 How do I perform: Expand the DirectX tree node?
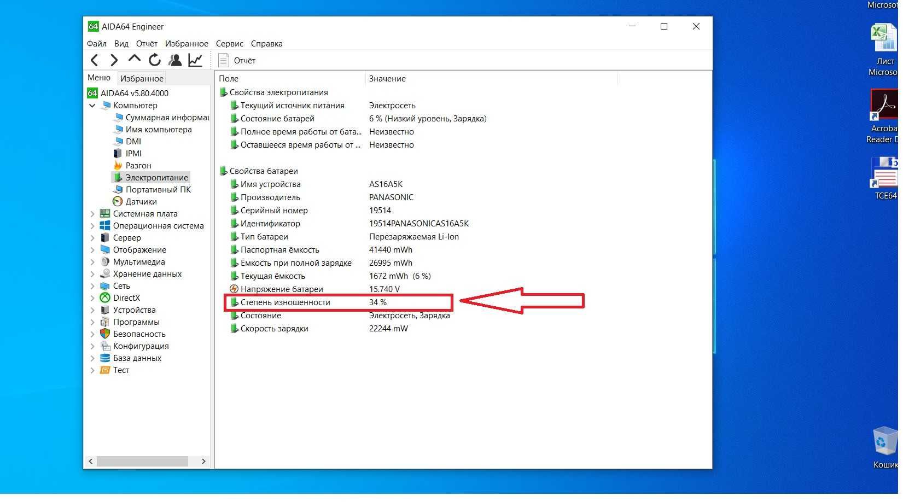[x=92, y=298]
